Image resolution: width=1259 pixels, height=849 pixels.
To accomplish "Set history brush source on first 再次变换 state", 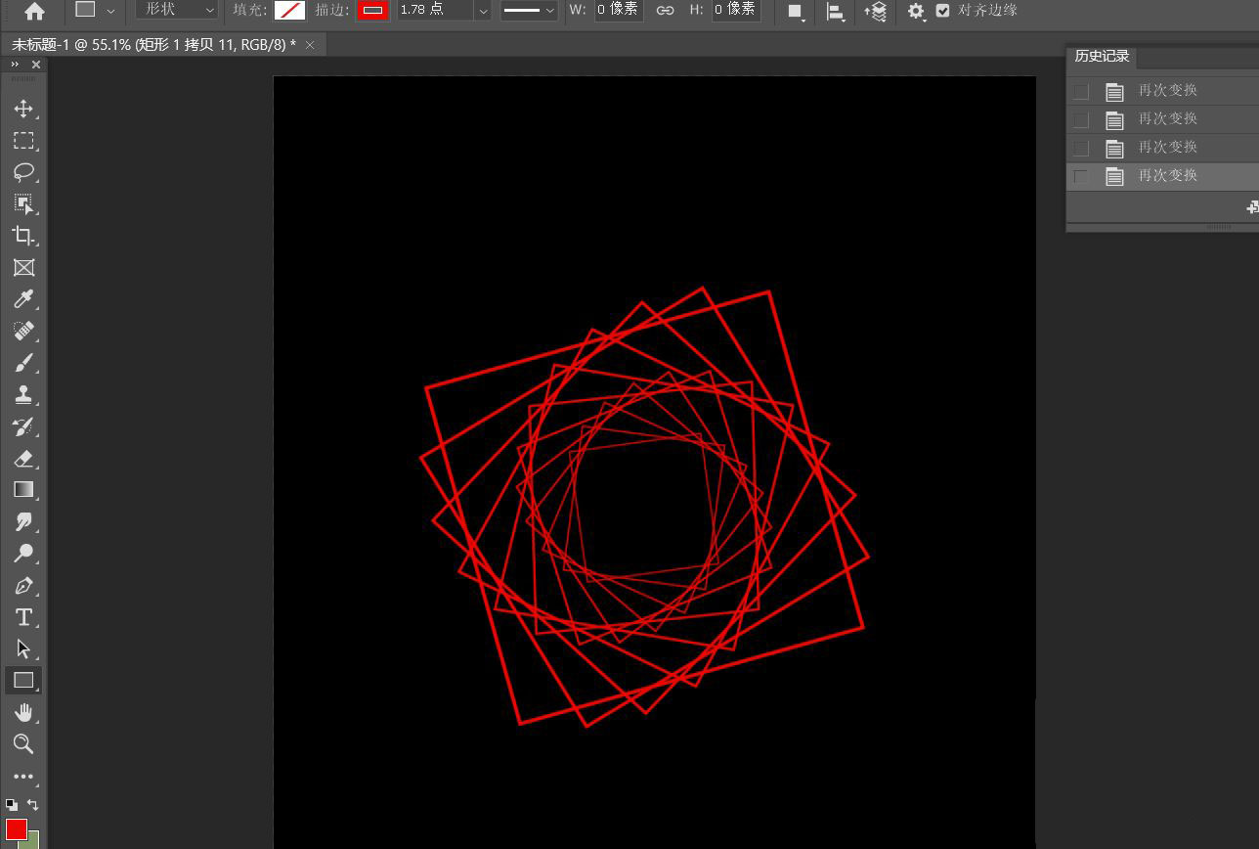I will [x=1081, y=91].
